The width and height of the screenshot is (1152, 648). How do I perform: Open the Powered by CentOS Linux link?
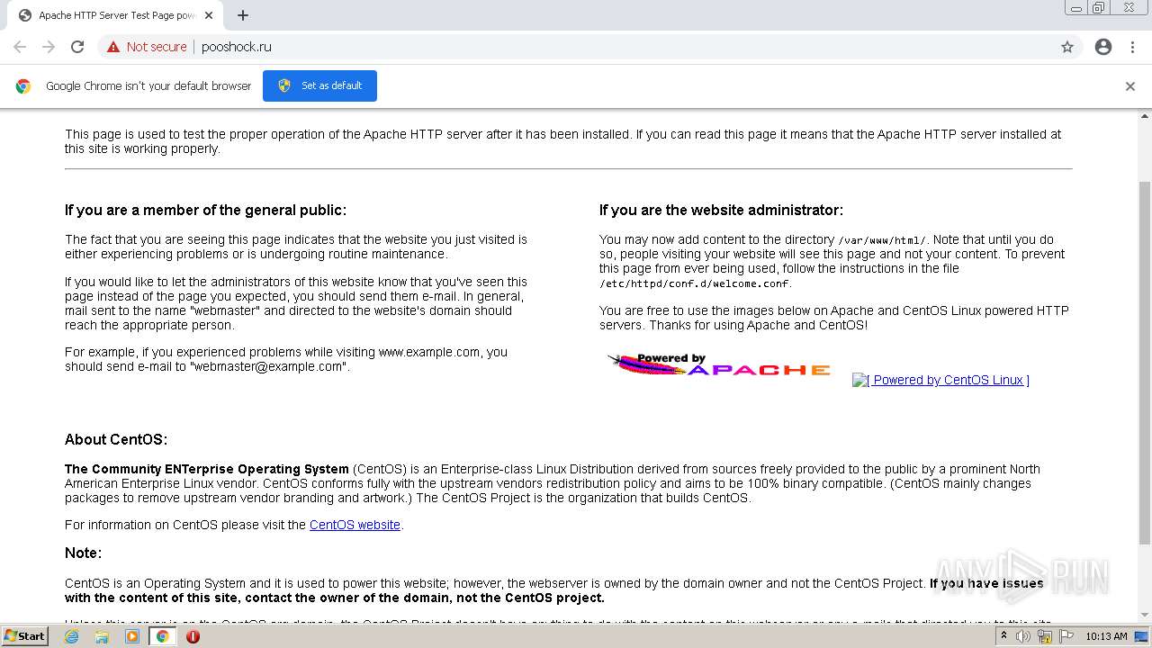point(940,380)
